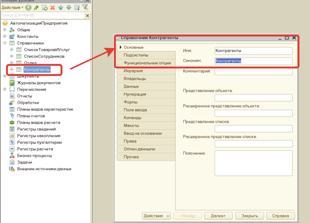Click the Edit pencil icon in the toolbar
This screenshot has width=310, height=223.
click(36, 8)
